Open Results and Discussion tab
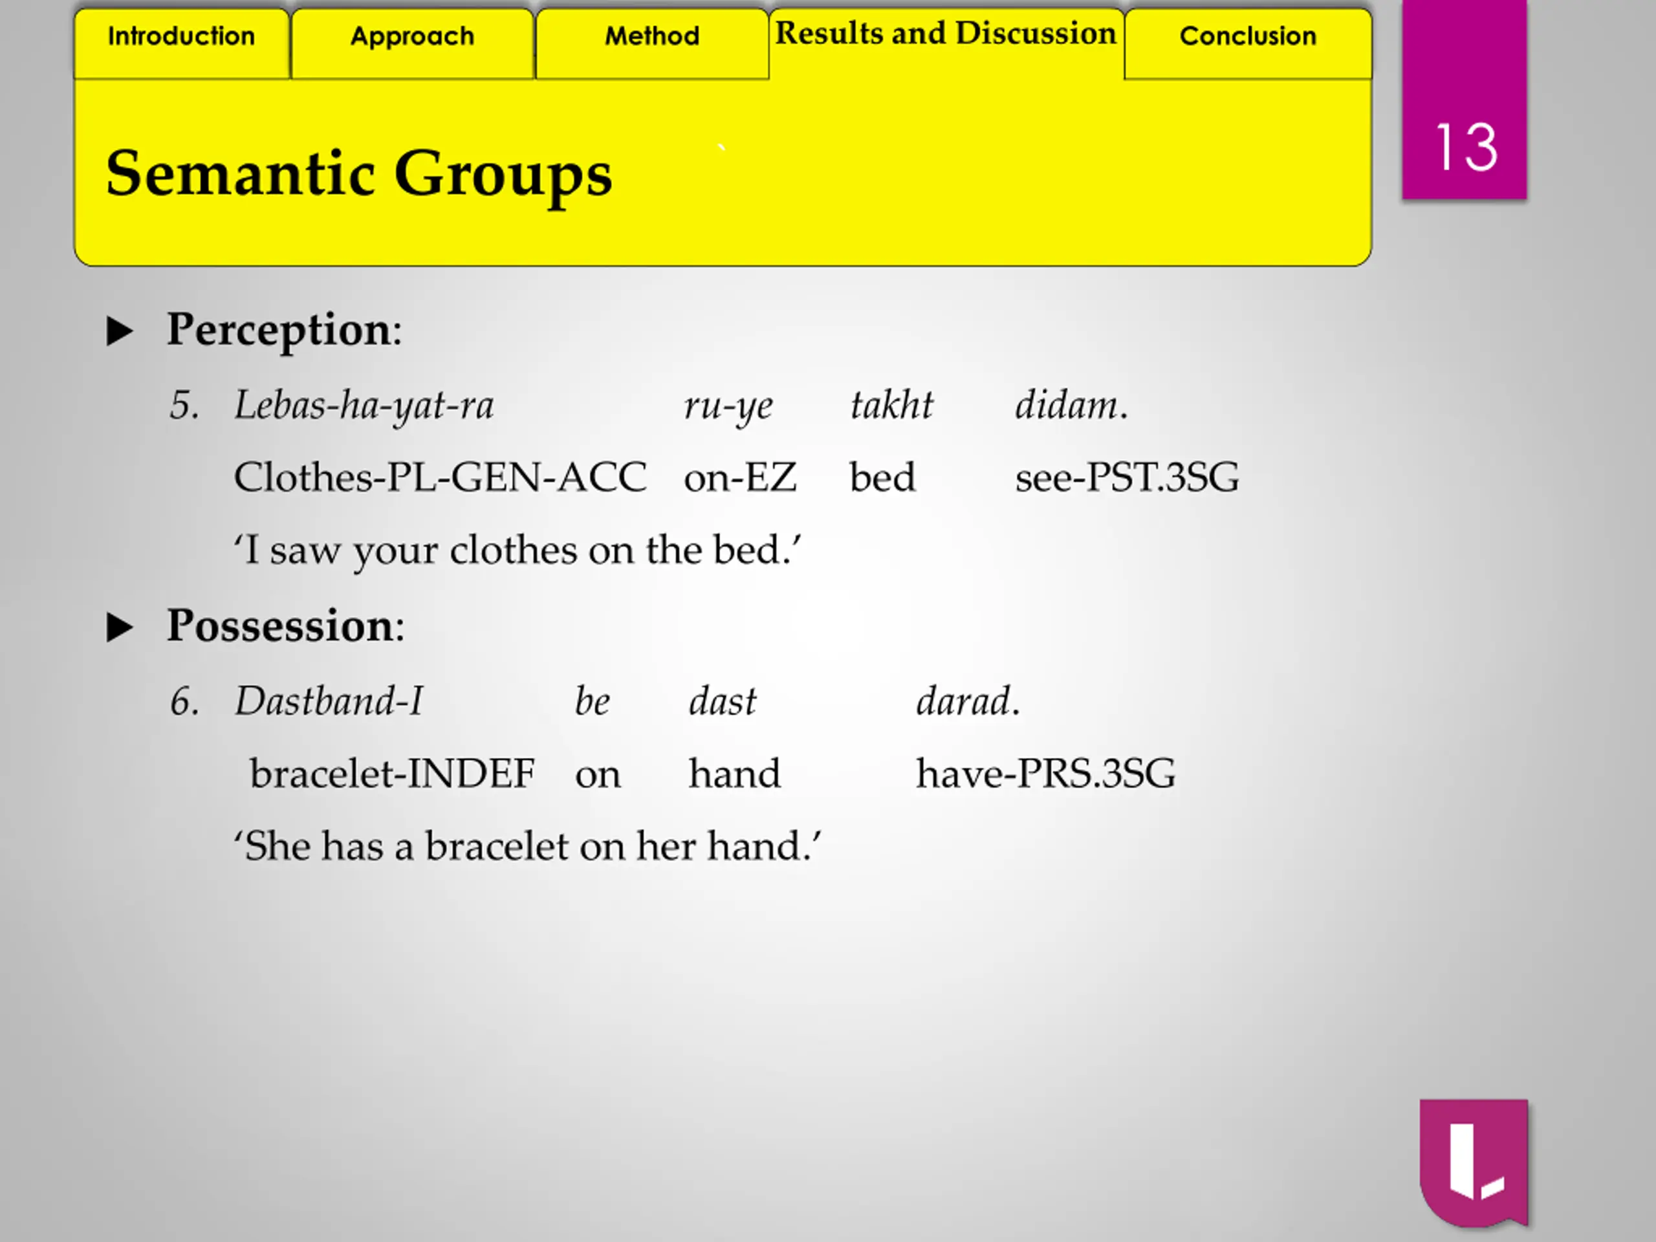This screenshot has height=1242, width=1656. tap(946, 34)
